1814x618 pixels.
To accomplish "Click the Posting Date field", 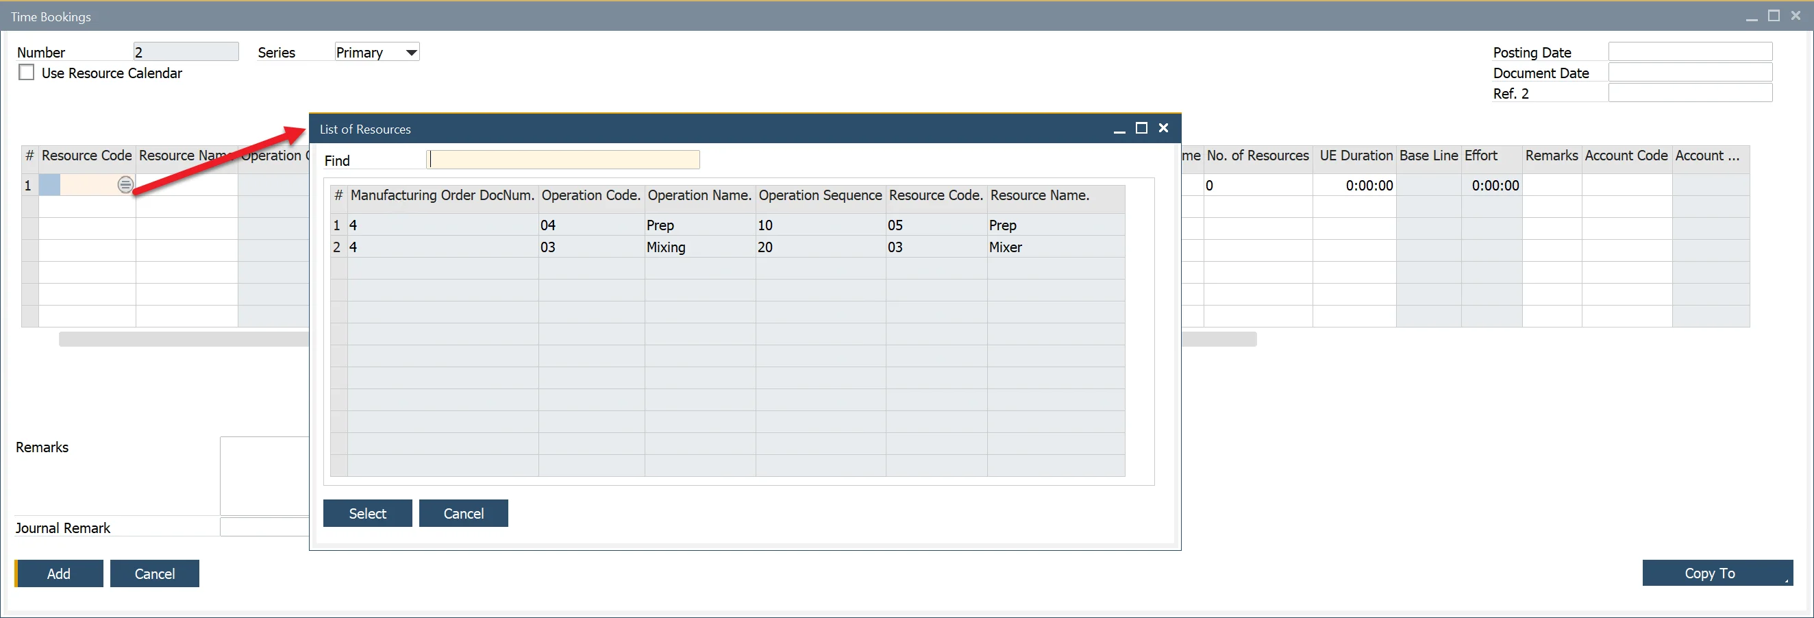I will (x=1689, y=52).
